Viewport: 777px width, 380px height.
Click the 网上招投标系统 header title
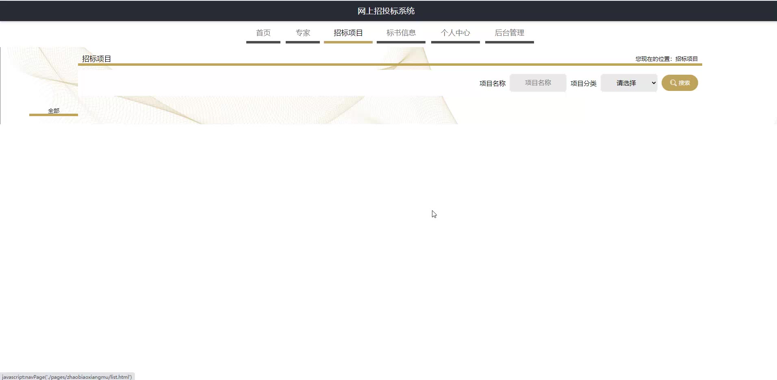point(386,11)
